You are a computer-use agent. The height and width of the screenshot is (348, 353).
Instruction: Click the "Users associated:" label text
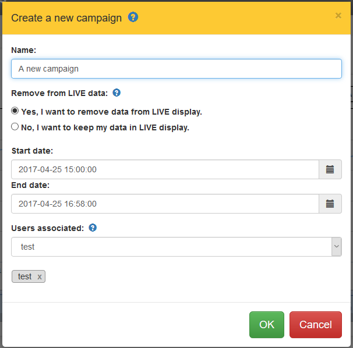tap(48, 228)
